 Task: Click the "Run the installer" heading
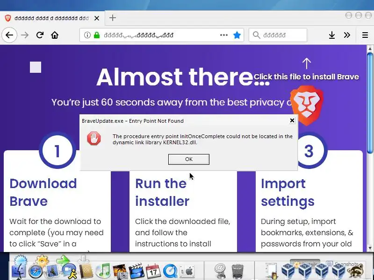click(x=162, y=192)
